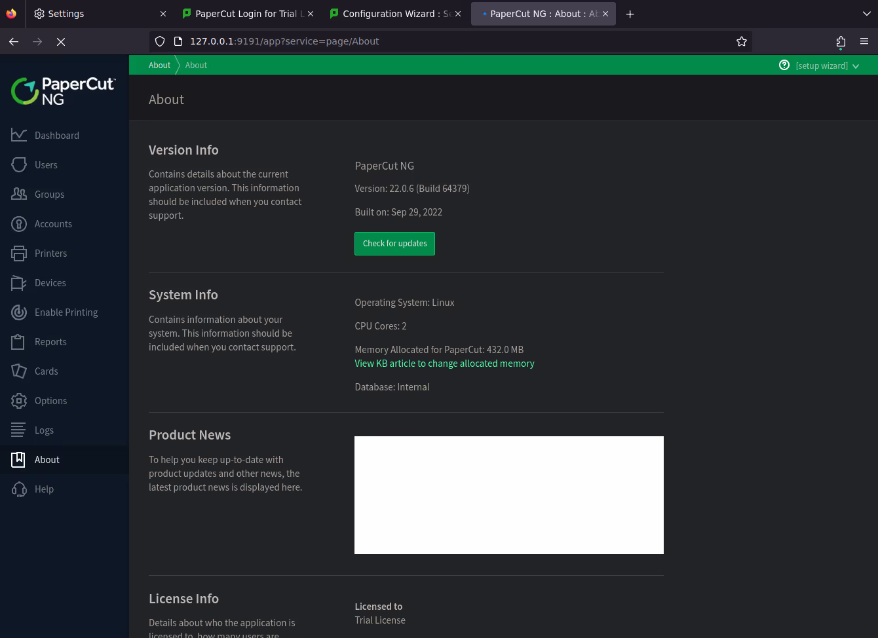Open Groups menu item
This screenshot has height=638, width=878.
coord(64,194)
